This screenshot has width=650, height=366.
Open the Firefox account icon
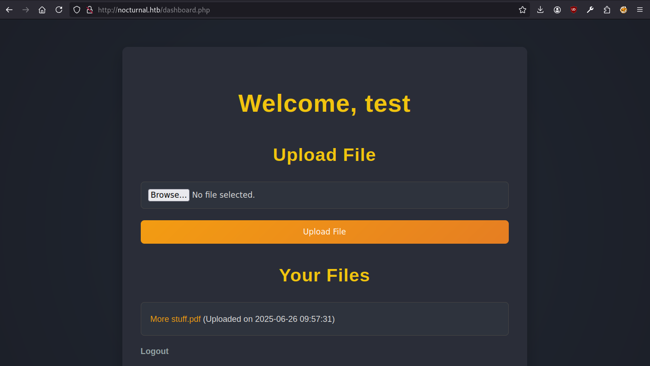pos(557,10)
